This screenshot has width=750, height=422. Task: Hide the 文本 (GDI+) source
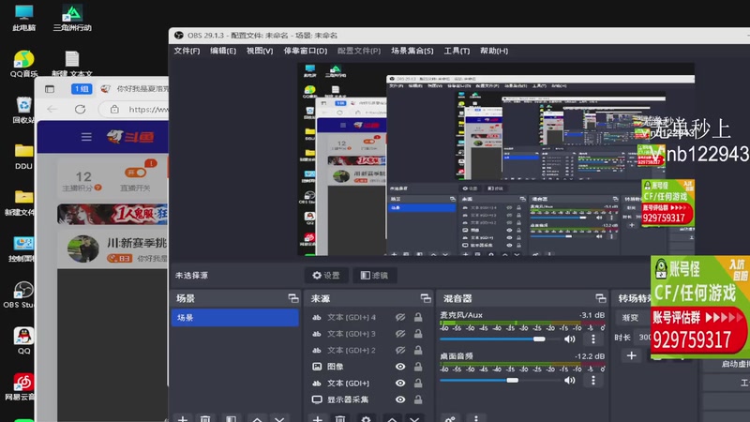pos(400,384)
